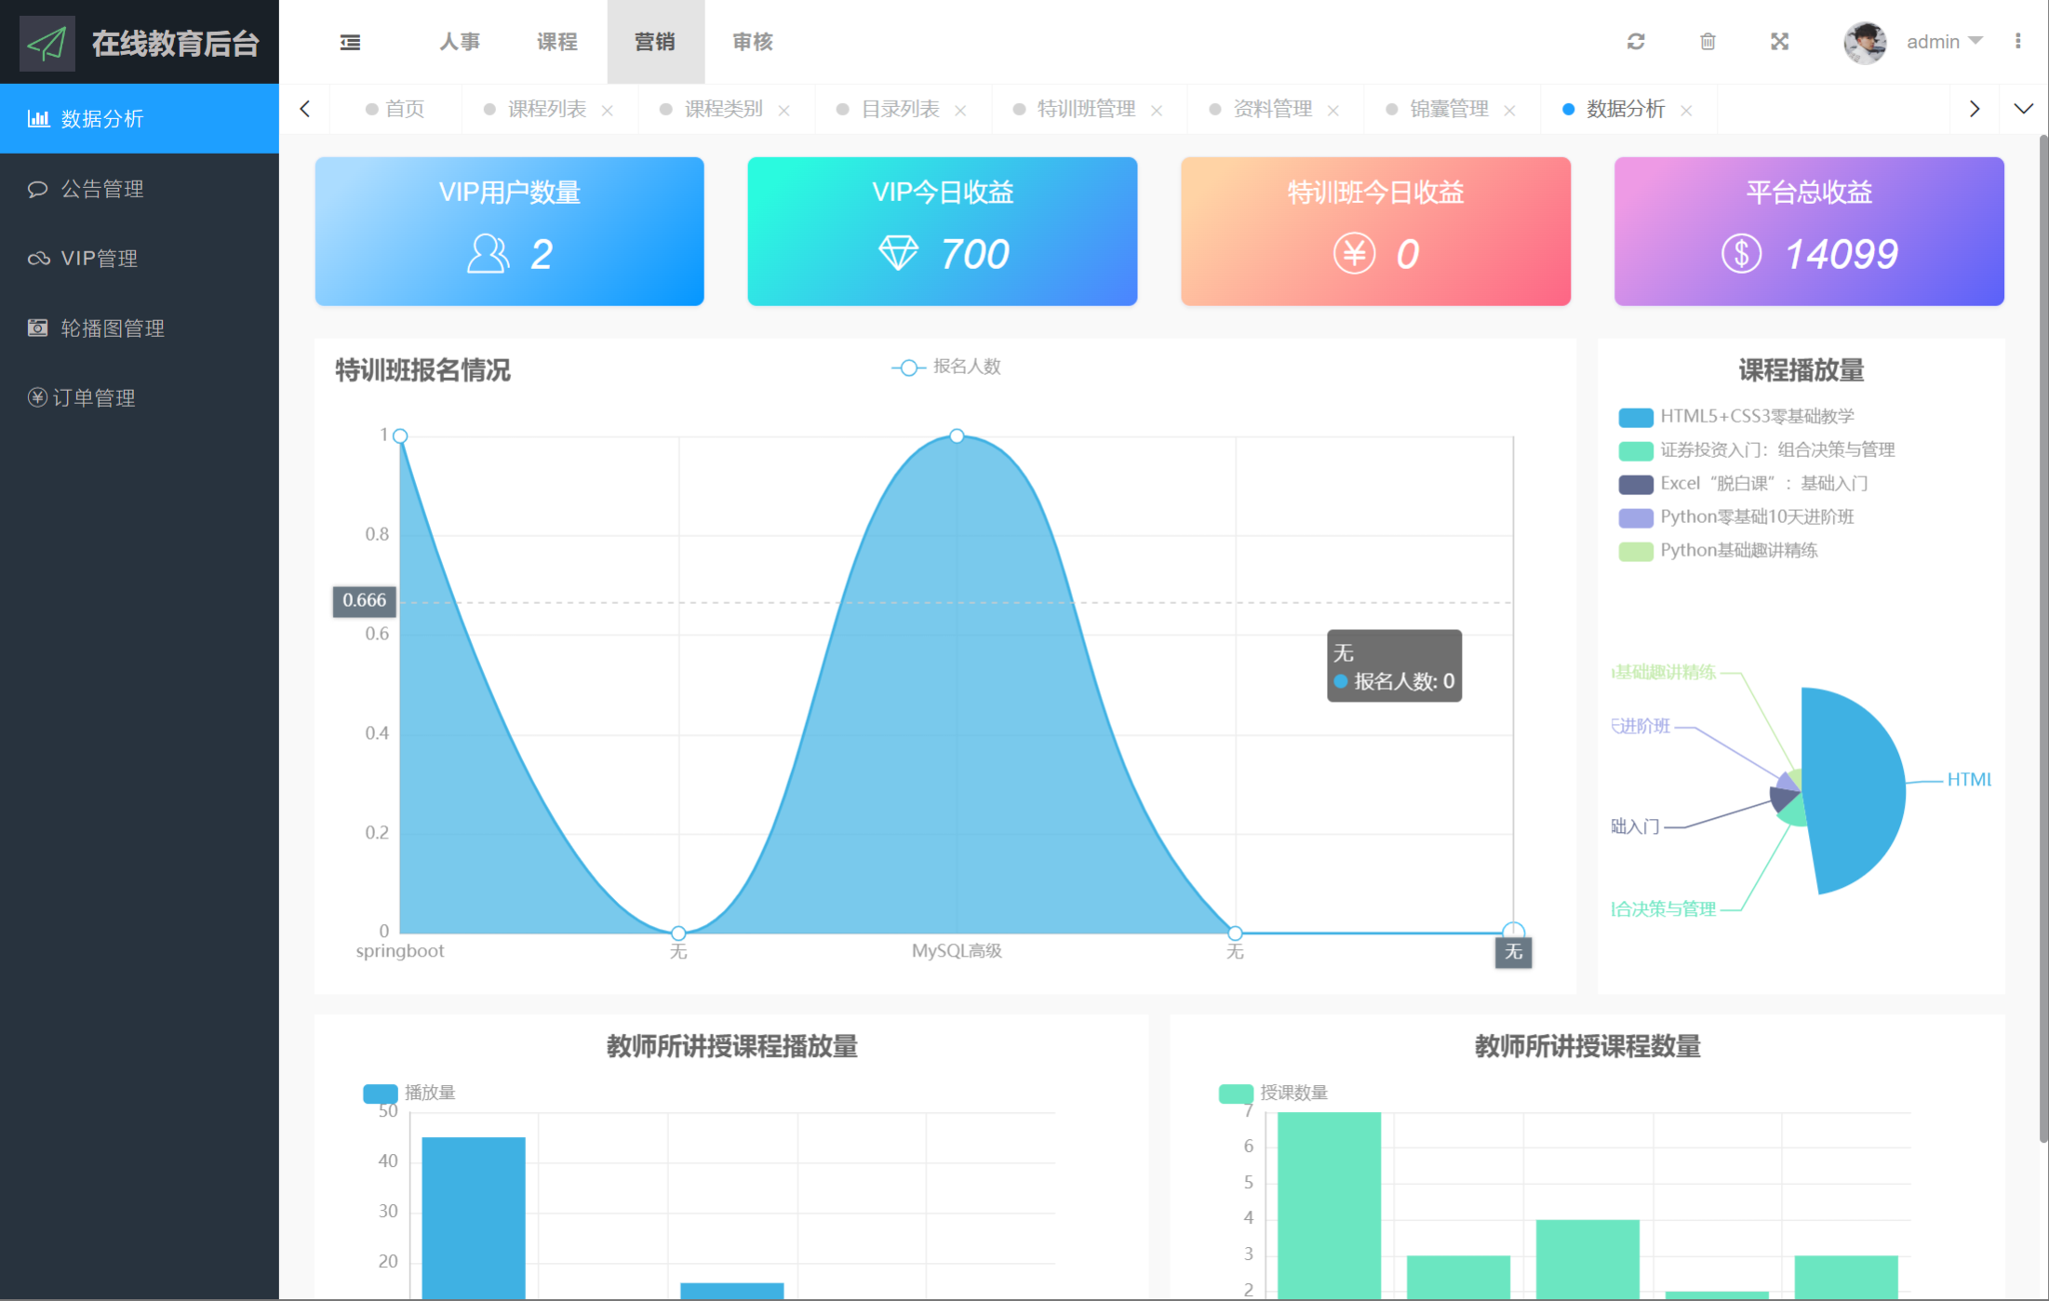Click the HTML5+CSS3零基础教学 legend color swatch

point(1635,417)
